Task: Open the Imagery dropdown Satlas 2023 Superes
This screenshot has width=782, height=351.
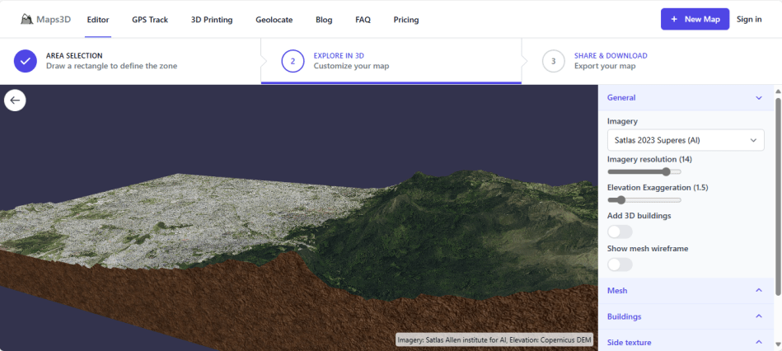Action: click(x=685, y=140)
